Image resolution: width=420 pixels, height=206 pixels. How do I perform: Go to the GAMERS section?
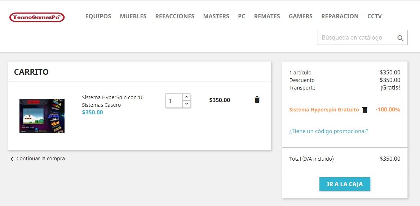301,16
